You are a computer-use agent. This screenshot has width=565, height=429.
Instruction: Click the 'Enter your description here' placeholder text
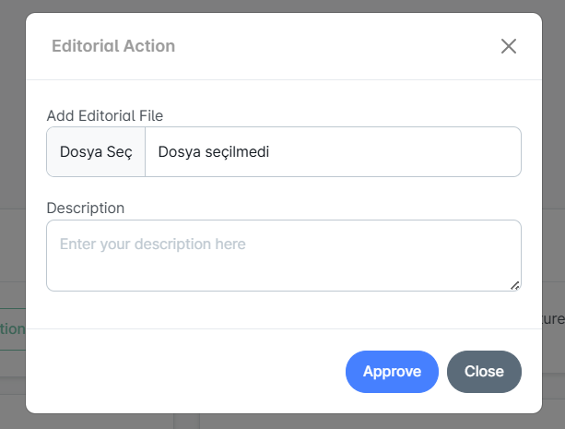point(153,244)
